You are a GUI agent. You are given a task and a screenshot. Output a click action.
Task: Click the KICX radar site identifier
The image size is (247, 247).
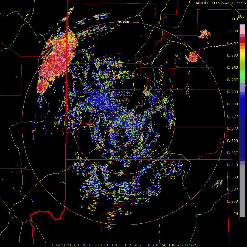click(153, 245)
